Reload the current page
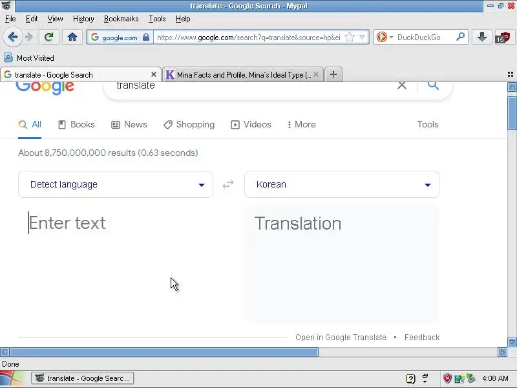This screenshot has height=388, width=517. (x=49, y=37)
